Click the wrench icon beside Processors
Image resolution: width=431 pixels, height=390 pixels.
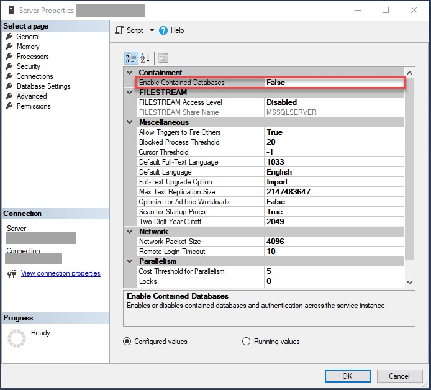pyautogui.click(x=9, y=56)
